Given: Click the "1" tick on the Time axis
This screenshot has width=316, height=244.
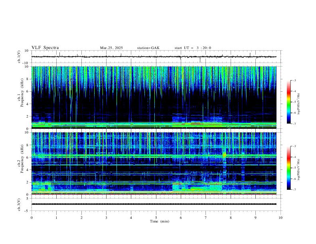Looking at the screenshot, I should point(56,218).
